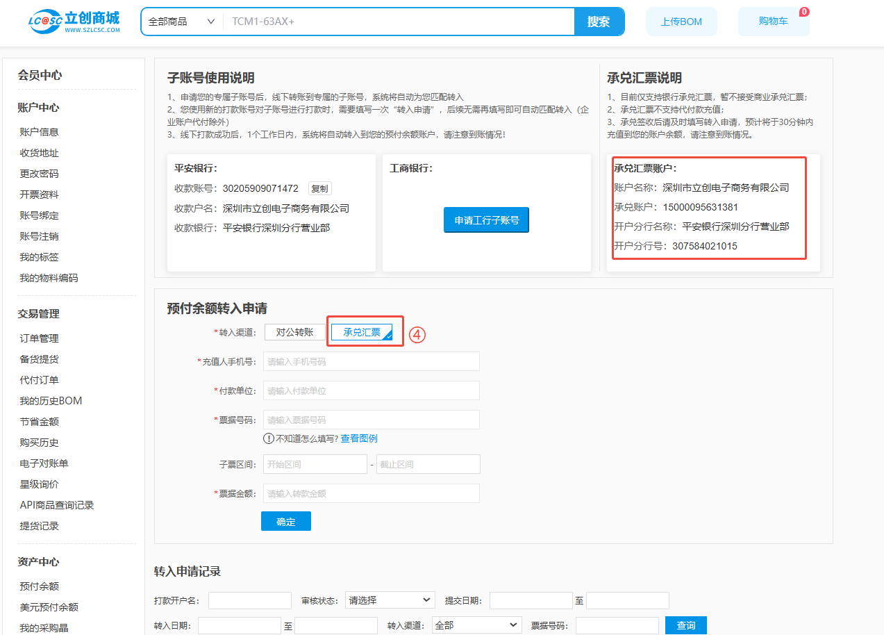
Task: Open 电子对账单 in sidebar
Action: click(x=44, y=463)
